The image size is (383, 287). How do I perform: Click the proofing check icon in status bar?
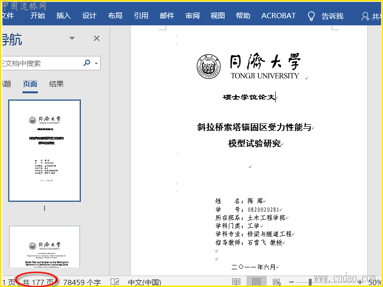click(x=114, y=282)
